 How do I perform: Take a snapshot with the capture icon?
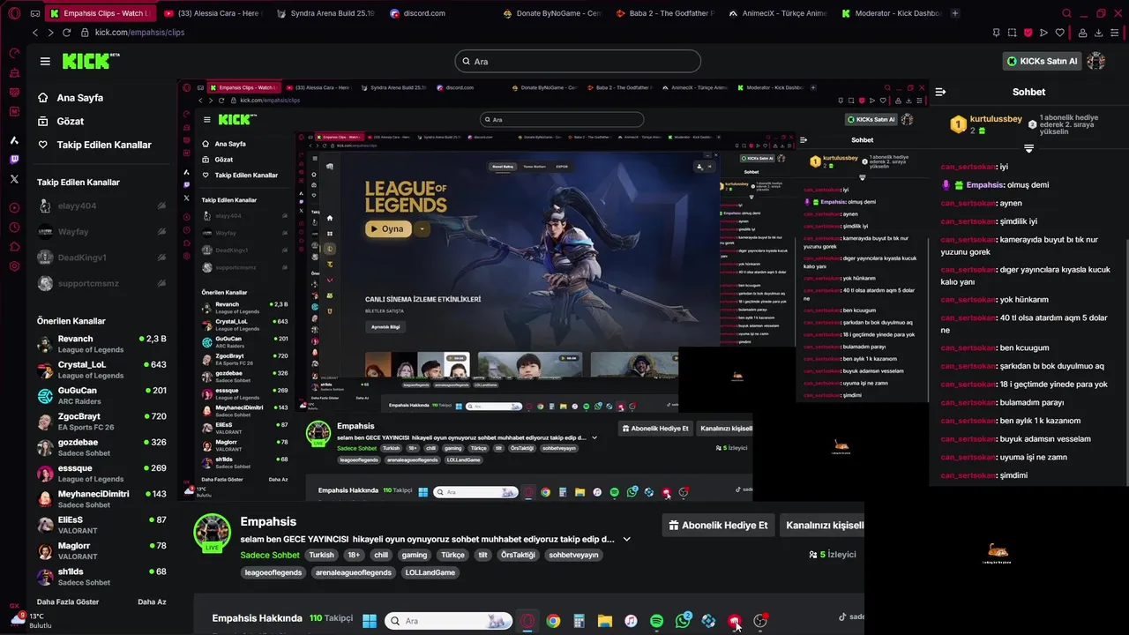point(1012,33)
